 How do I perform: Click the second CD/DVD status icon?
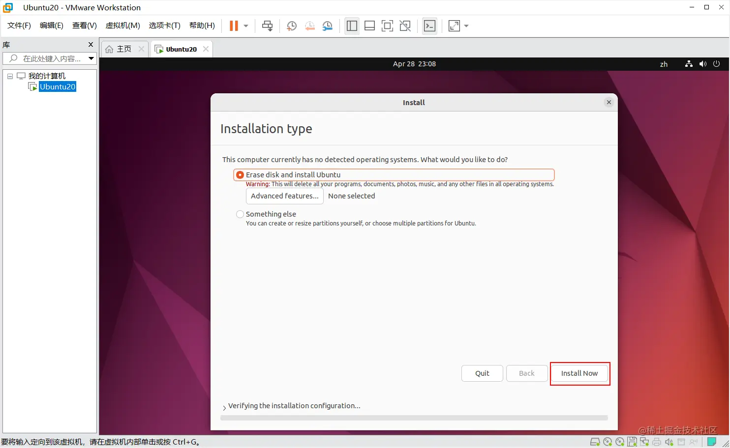[x=620, y=442]
